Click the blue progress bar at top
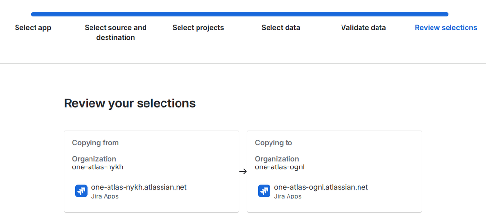This screenshot has width=486, height=216. pyautogui.click(x=239, y=14)
